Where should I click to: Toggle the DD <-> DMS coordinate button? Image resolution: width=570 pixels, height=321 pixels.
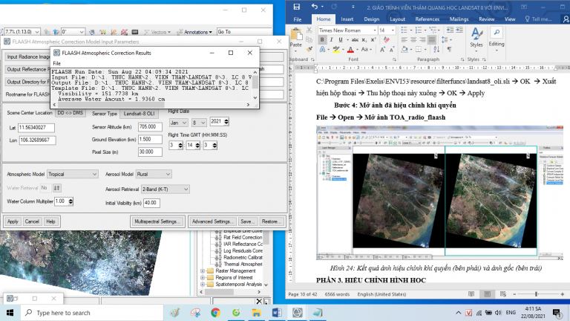[x=71, y=114]
